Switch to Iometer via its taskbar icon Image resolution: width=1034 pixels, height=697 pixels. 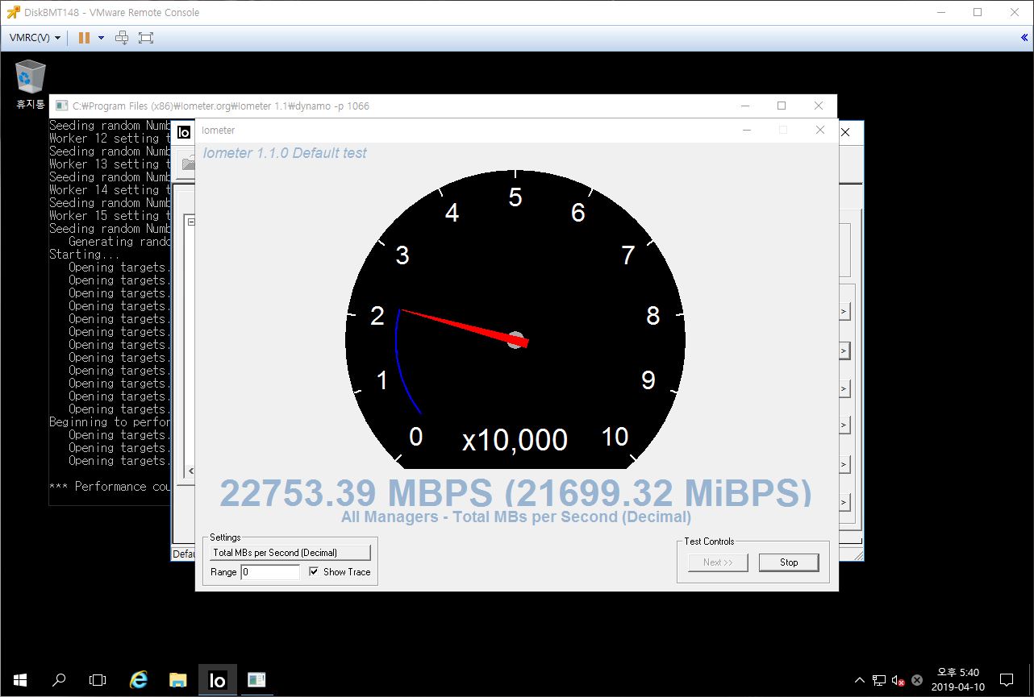point(218,679)
